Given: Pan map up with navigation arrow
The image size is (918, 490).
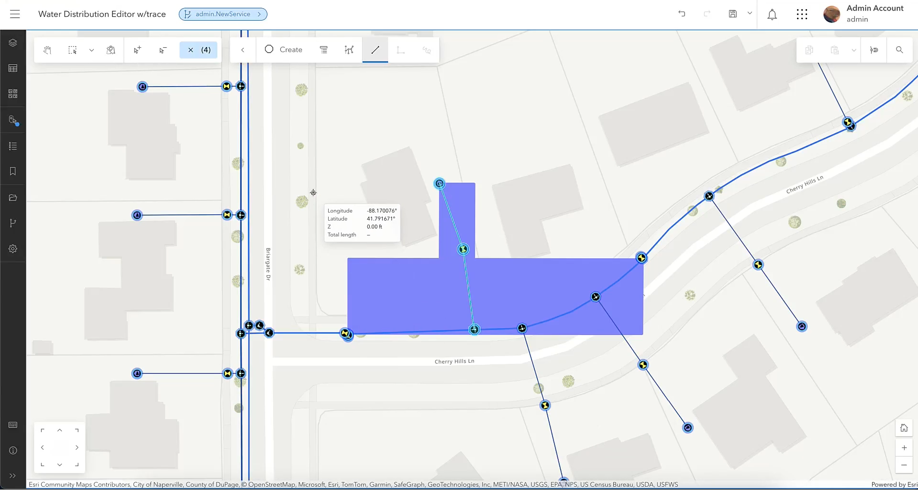Looking at the screenshot, I should tap(60, 430).
